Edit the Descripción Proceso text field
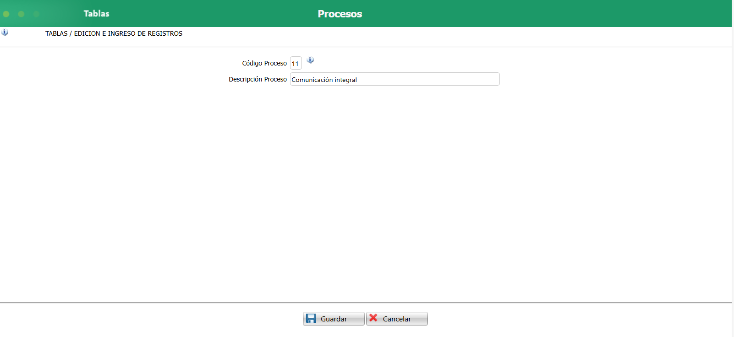 coord(395,79)
